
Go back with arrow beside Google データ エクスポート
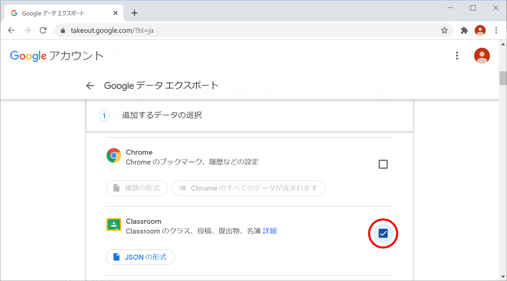click(x=90, y=86)
